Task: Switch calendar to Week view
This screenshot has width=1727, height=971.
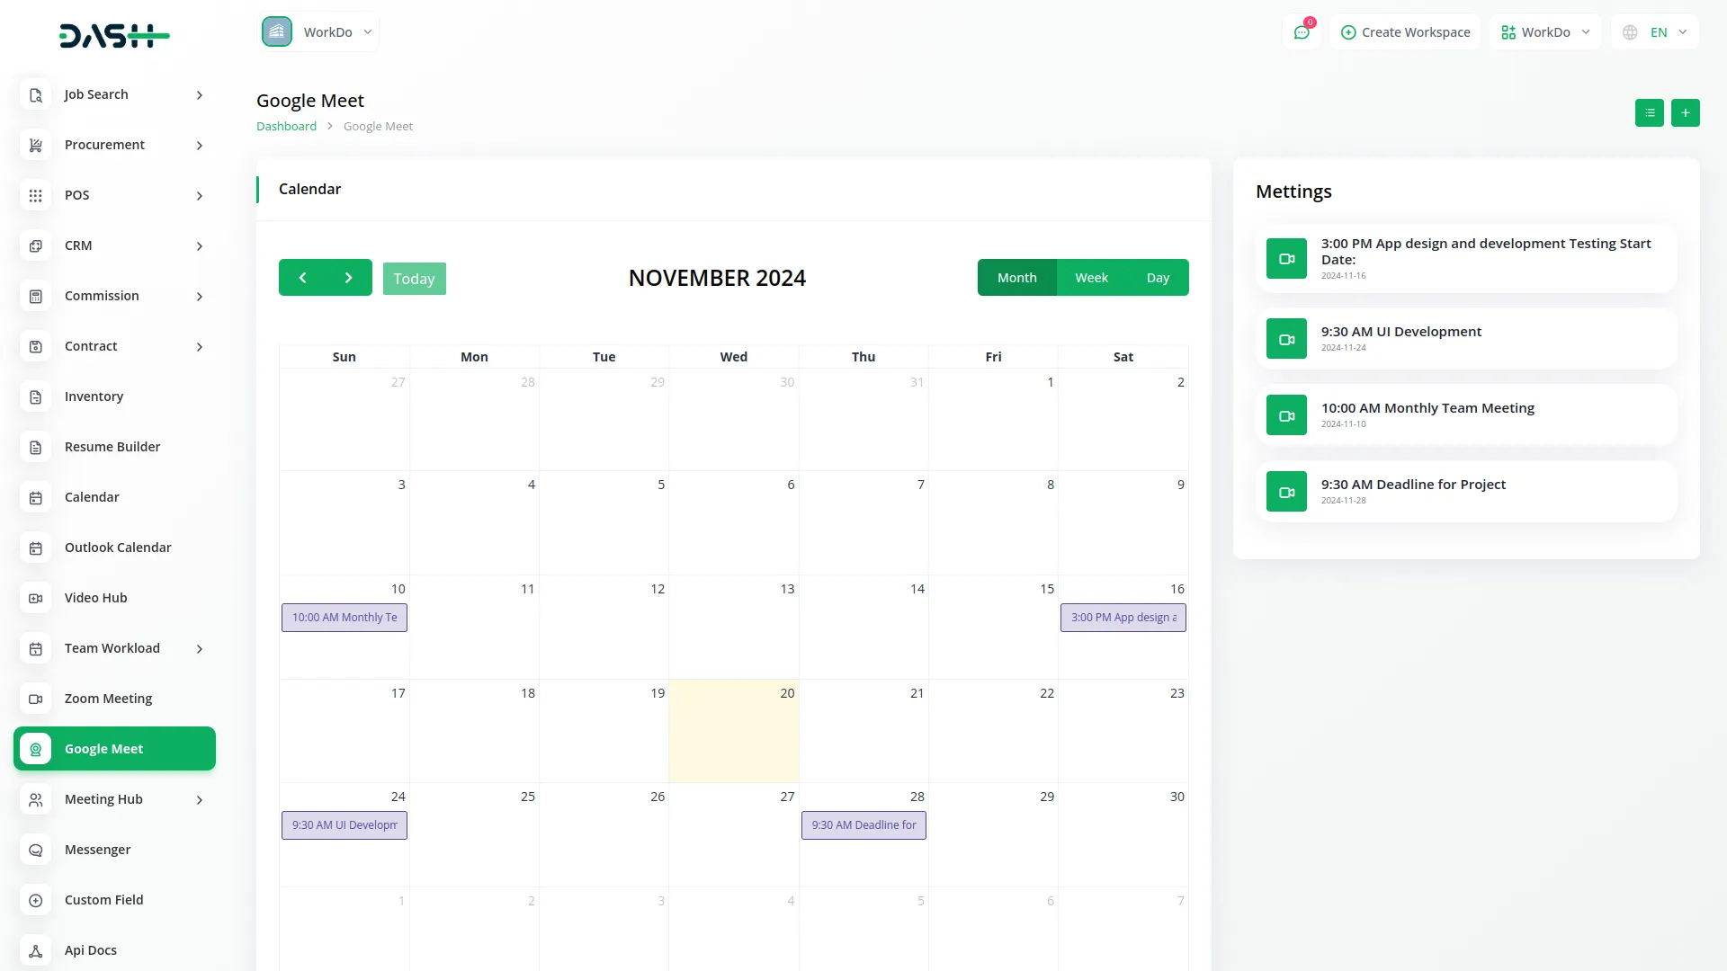Action: tap(1091, 278)
